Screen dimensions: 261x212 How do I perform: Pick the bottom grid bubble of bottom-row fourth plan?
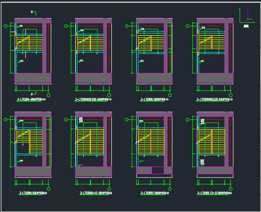(x=231, y=189)
